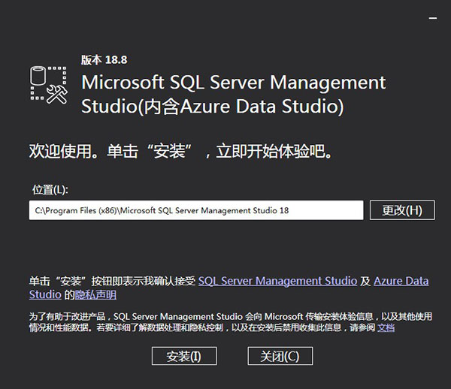Viewport: 451px width, 389px height.
Task: Focus the install location path field
Action: click(195, 211)
